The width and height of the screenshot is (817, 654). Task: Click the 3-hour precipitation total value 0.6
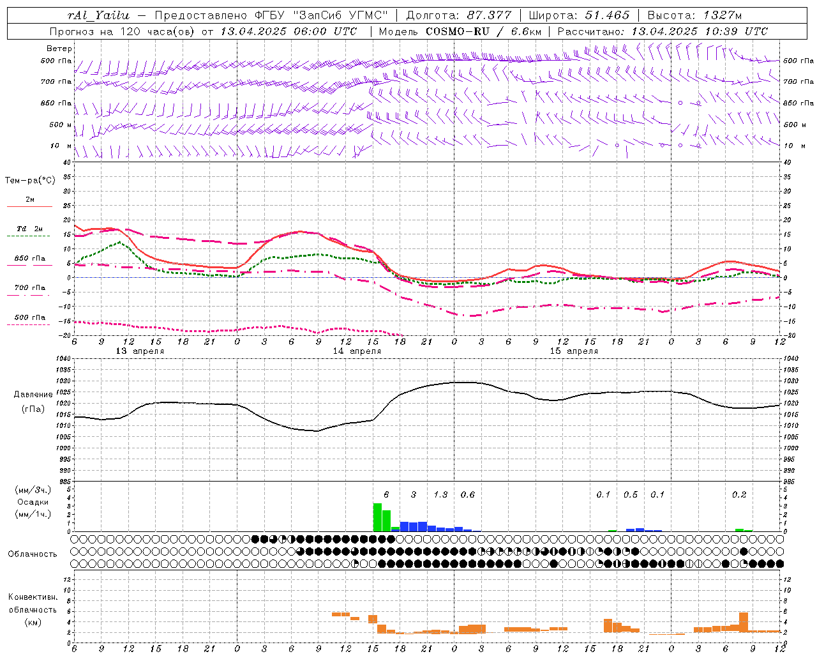tap(468, 494)
